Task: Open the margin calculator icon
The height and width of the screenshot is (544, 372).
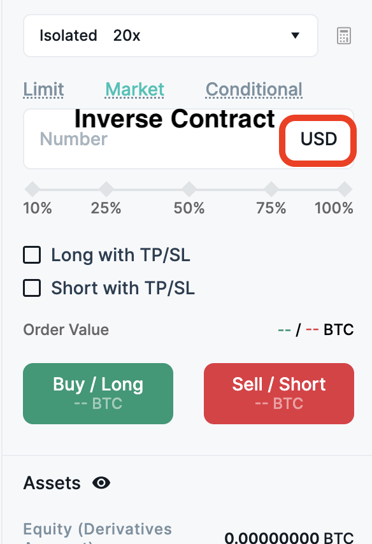Action: coord(343,36)
